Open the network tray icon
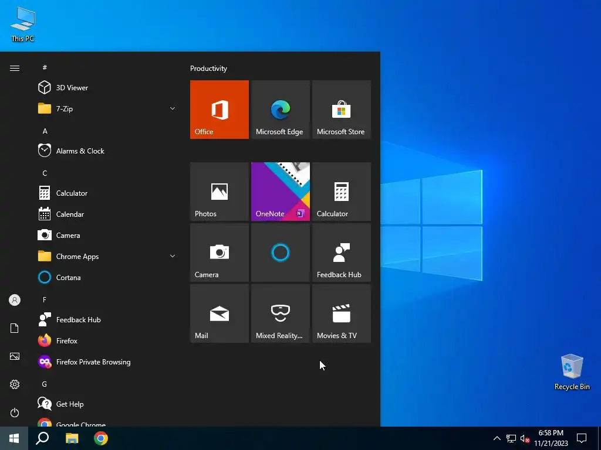 click(511, 438)
